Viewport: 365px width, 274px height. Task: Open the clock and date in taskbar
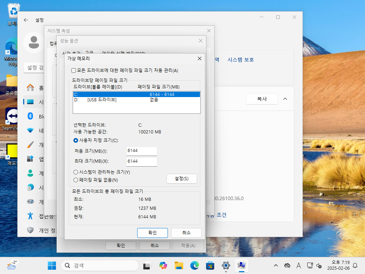coord(339,265)
